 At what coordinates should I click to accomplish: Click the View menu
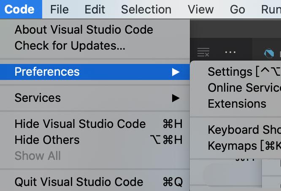point(200,9)
